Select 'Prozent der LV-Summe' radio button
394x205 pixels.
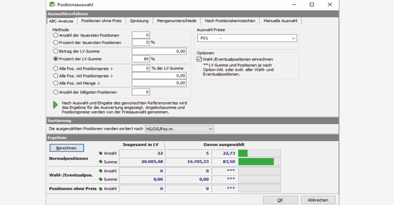56,59
